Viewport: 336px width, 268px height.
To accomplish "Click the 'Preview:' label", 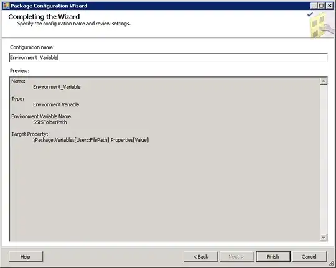I will click(19, 71).
